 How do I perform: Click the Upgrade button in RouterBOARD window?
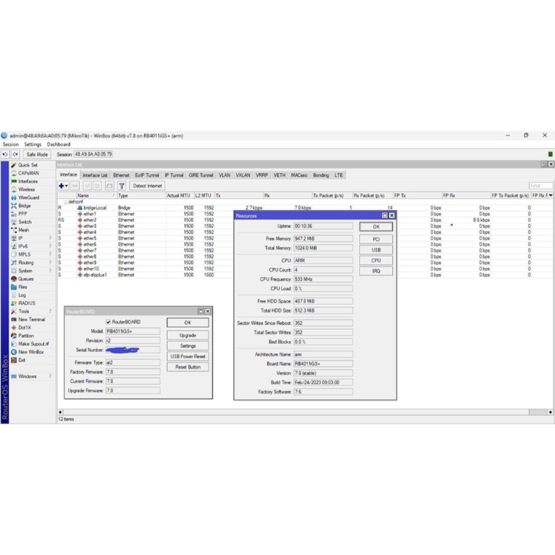187,335
